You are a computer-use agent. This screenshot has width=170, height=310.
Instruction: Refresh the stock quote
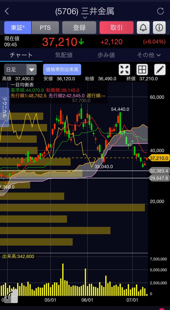click(x=160, y=11)
